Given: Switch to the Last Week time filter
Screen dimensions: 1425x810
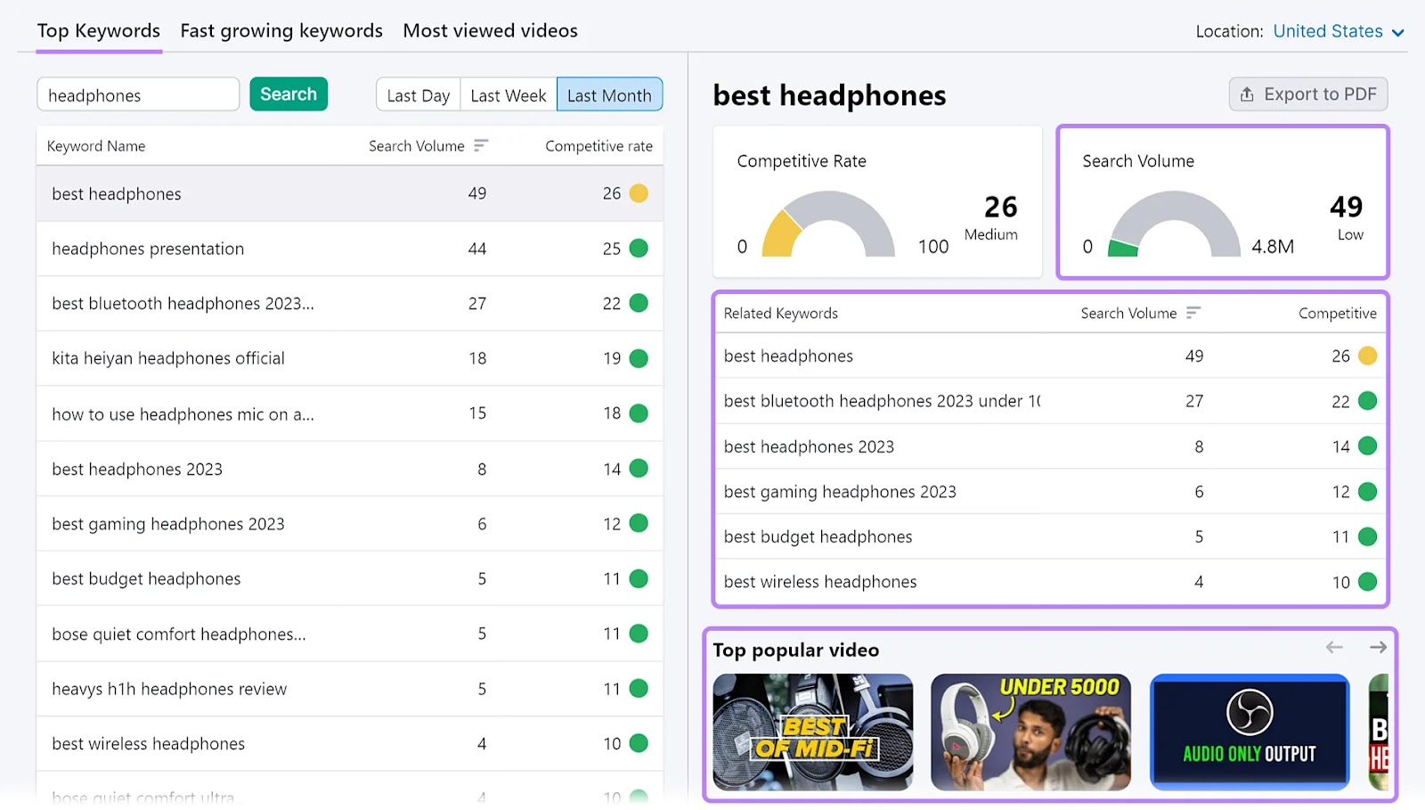Looking at the screenshot, I should (x=508, y=94).
